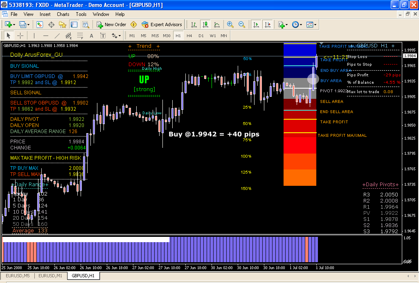Image resolution: width=419 pixels, height=283 pixels.
Task: Click the right scroll arrow of chart tabs
Action: 415,276
